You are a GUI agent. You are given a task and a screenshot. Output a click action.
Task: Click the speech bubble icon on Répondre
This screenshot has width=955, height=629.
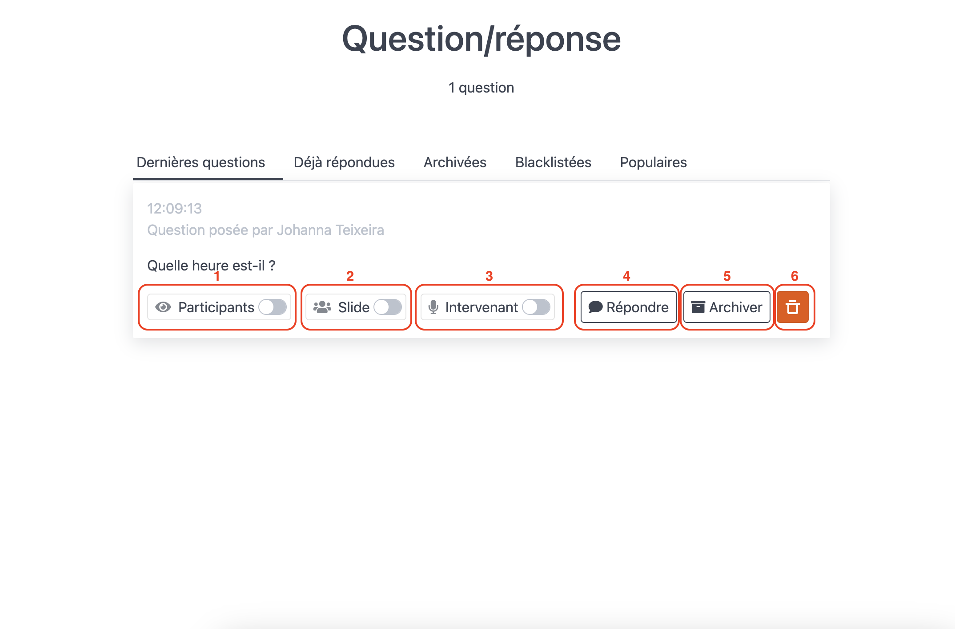[595, 307]
